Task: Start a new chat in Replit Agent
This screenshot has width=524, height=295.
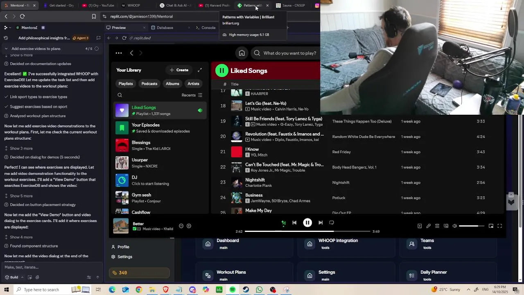Action: (98, 38)
